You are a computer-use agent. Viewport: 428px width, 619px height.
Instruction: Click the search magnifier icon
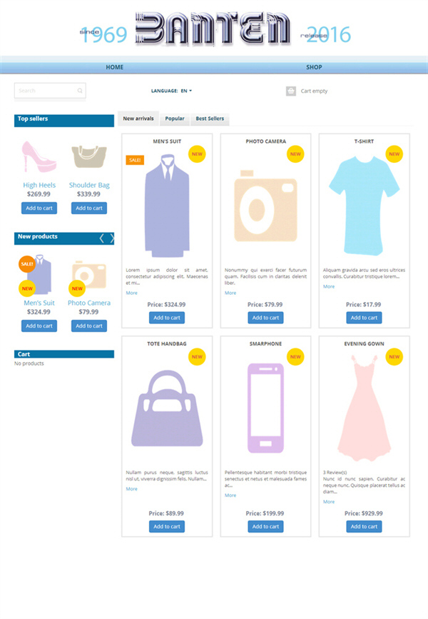80,91
